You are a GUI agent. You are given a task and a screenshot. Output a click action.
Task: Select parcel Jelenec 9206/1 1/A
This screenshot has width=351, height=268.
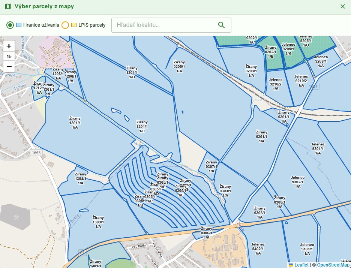click(321, 61)
